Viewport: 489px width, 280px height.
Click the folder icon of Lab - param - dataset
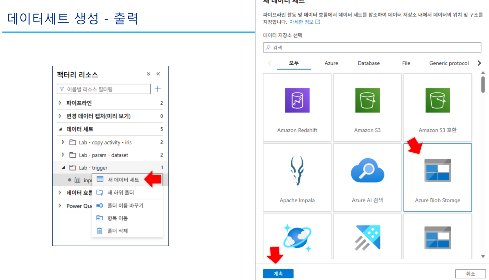pos(73,155)
